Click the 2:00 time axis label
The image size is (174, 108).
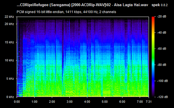point(52,102)
